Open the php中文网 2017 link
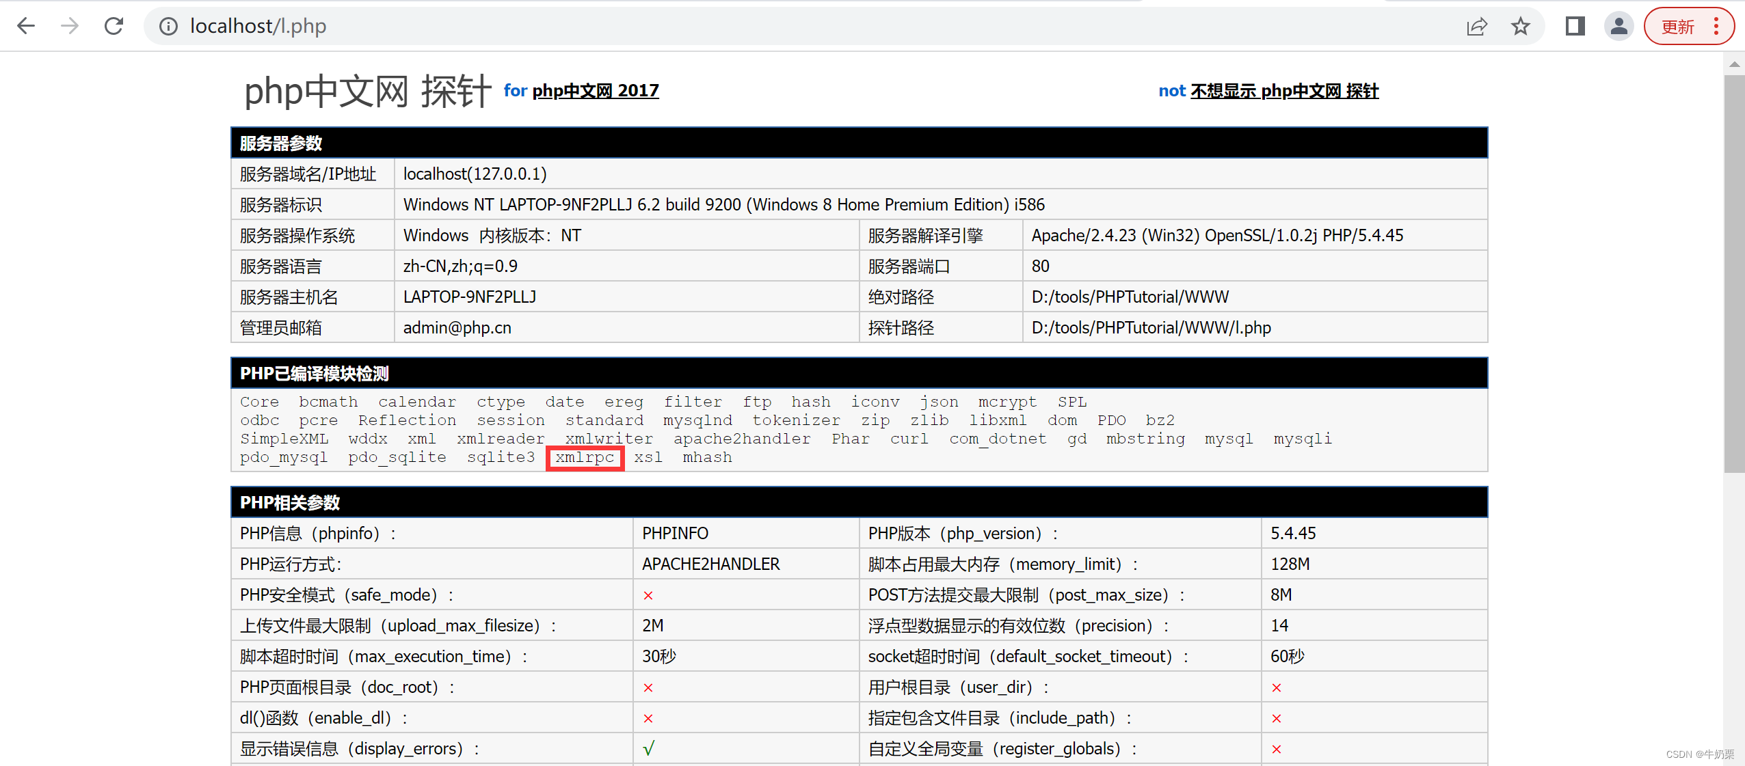The width and height of the screenshot is (1745, 766). (x=594, y=91)
